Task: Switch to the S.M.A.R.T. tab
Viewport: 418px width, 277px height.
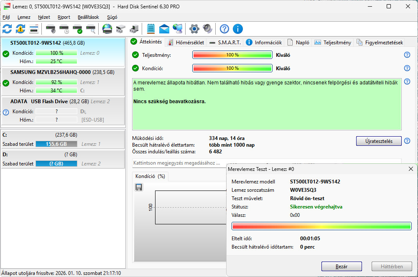Action: coord(225,42)
